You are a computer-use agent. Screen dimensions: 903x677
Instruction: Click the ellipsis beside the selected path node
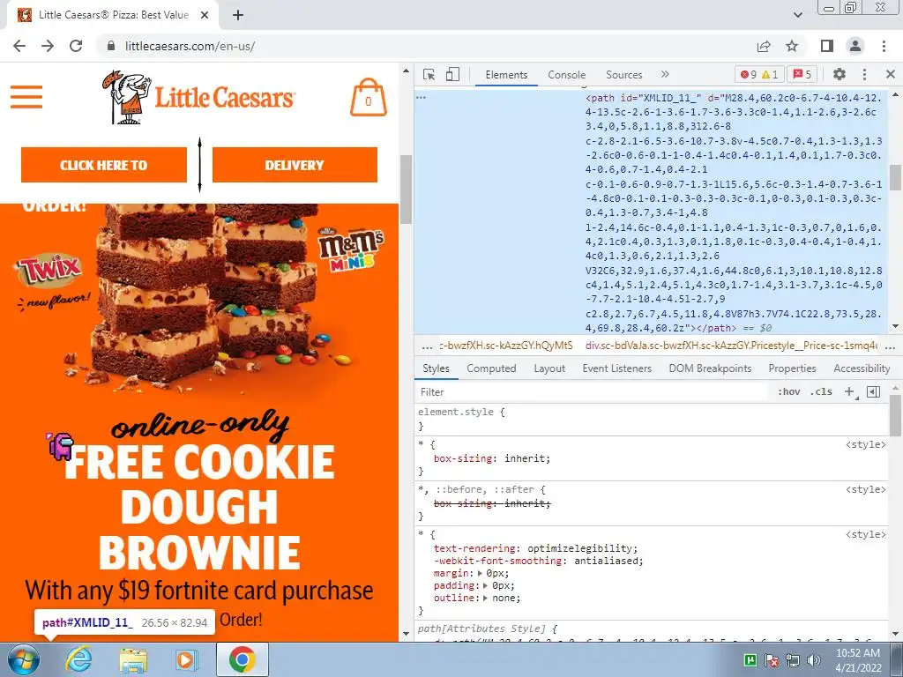pyautogui.click(x=421, y=97)
